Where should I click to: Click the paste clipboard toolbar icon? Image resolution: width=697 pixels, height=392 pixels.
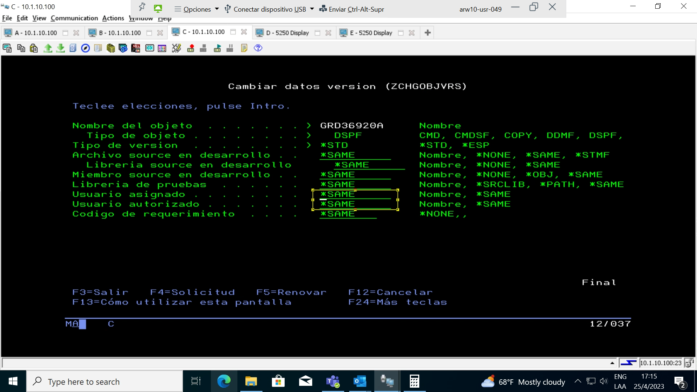[x=34, y=48]
